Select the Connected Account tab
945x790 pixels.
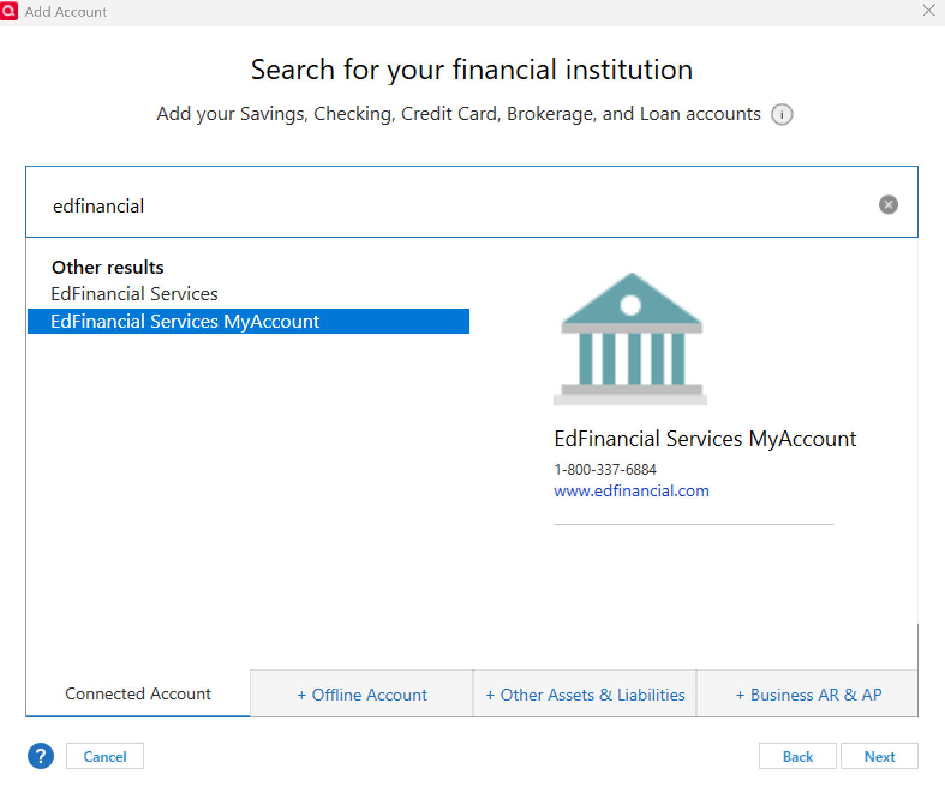pos(137,693)
